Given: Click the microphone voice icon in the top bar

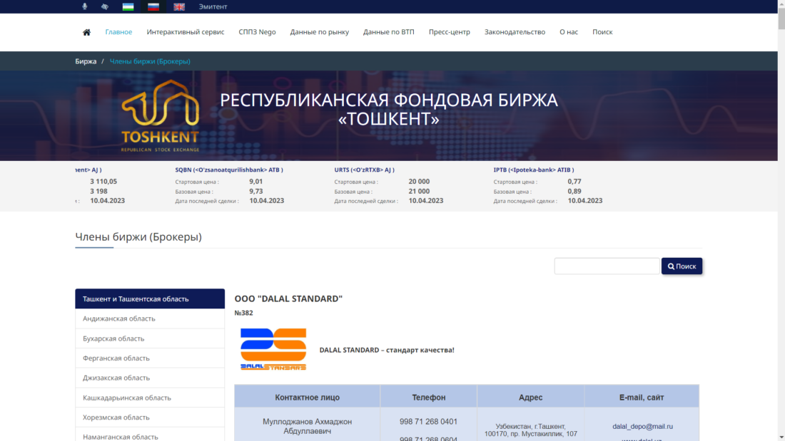Looking at the screenshot, I should (84, 6).
